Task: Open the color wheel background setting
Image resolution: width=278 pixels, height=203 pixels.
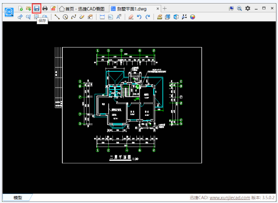Action: [x=193, y=17]
